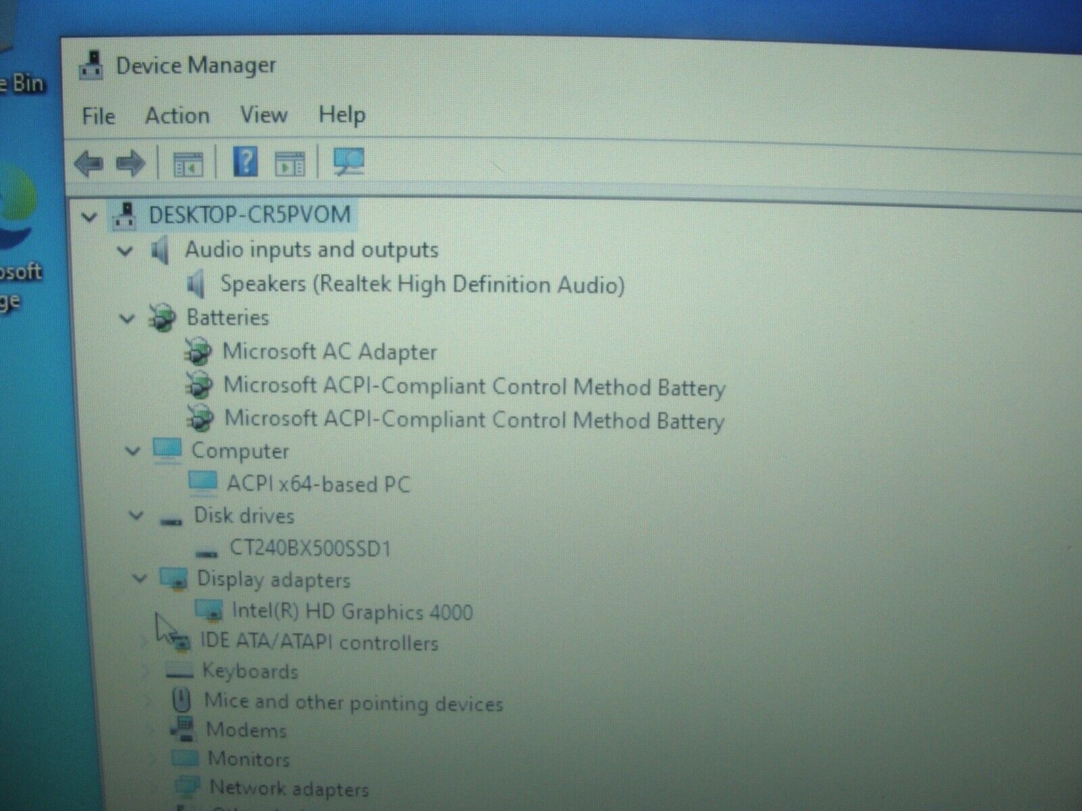The image size is (1082, 811).
Task: Collapse the Display adapters chevron
Action: [140, 579]
